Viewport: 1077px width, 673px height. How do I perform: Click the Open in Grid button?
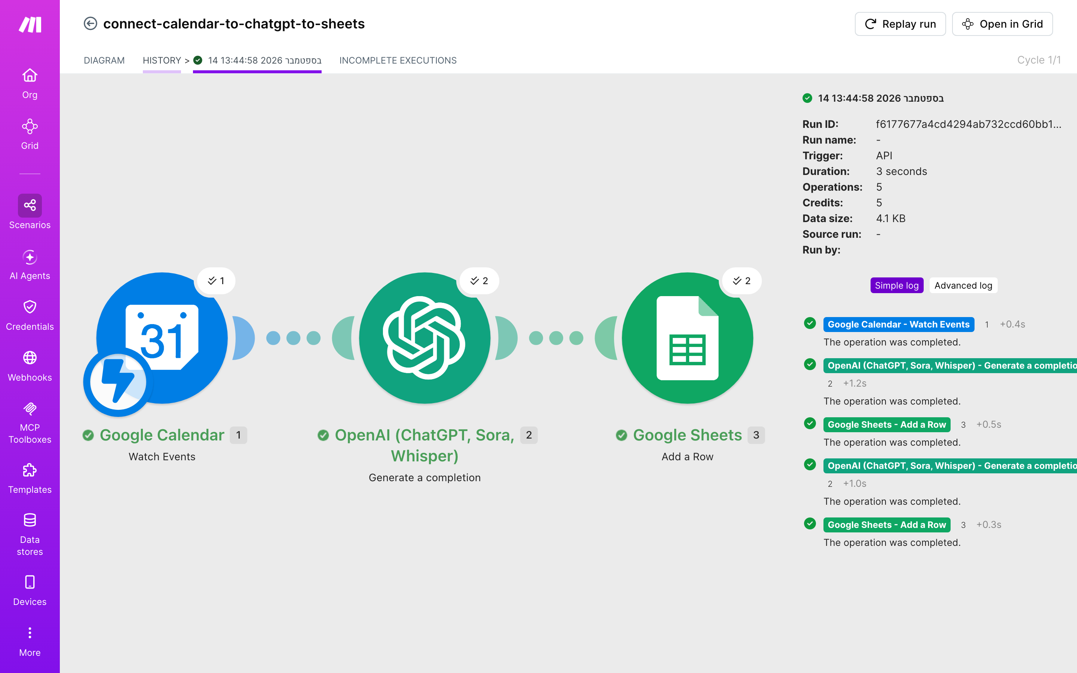[x=1002, y=24]
